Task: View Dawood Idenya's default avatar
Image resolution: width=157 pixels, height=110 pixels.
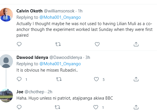Action: coord(6,61)
